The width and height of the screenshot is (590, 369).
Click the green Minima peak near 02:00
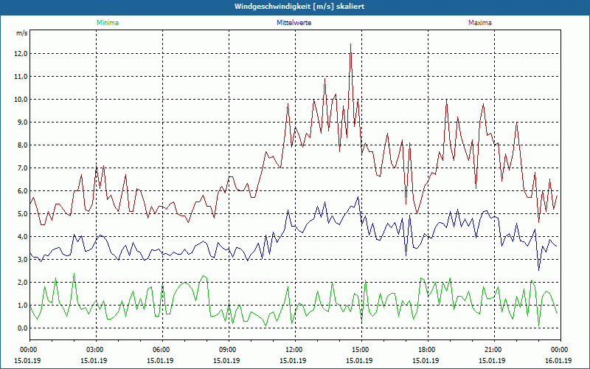pyautogui.click(x=74, y=274)
